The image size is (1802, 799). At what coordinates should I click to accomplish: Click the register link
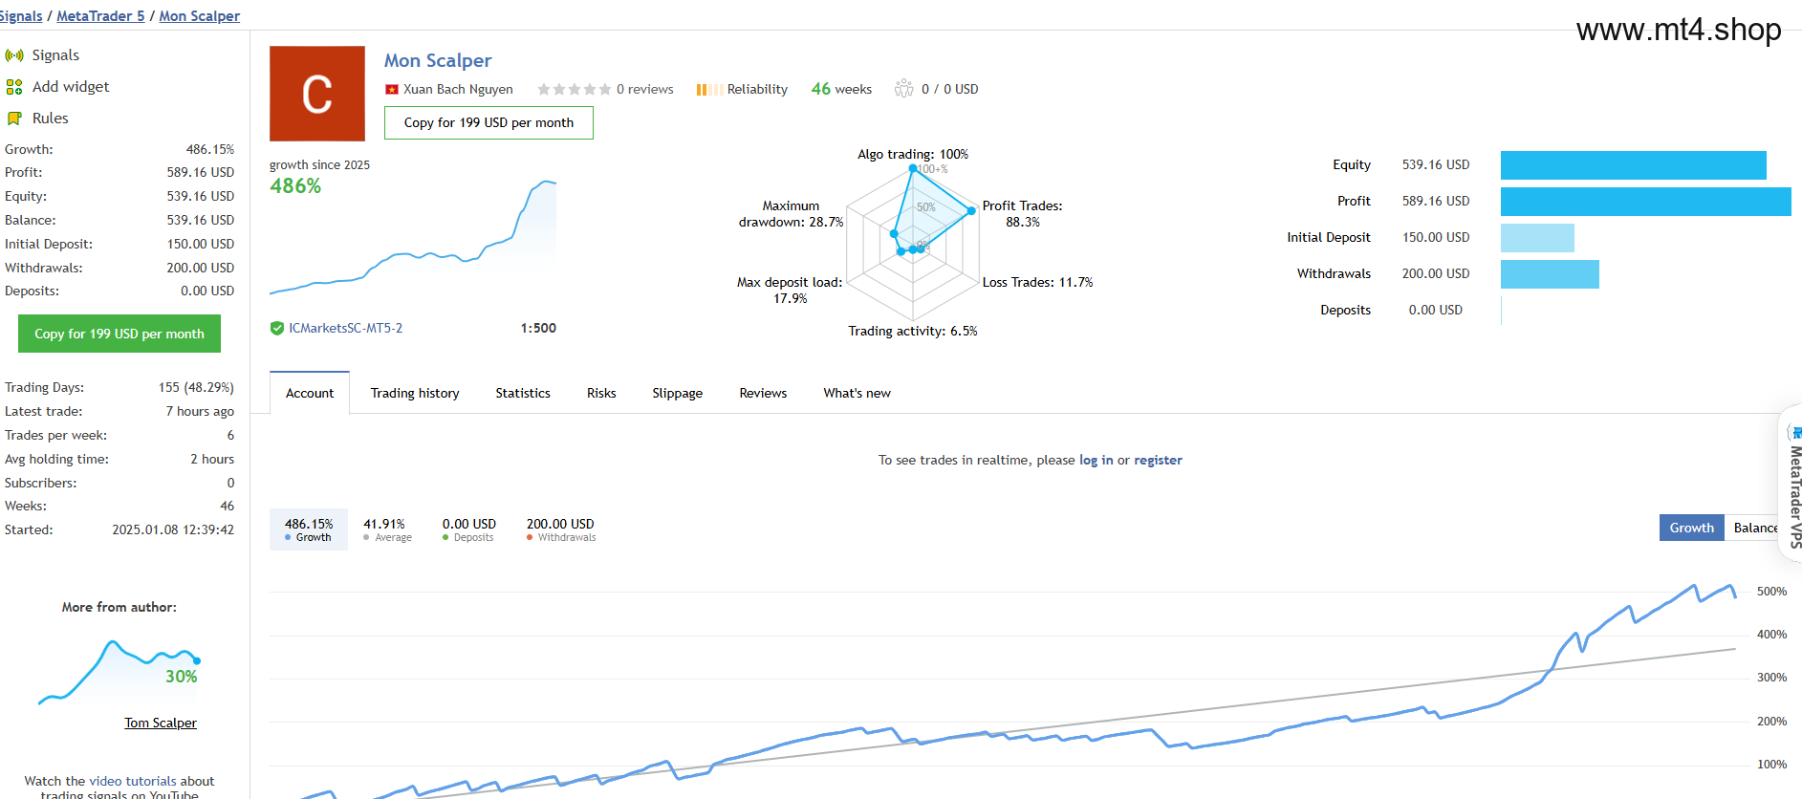point(1159,460)
